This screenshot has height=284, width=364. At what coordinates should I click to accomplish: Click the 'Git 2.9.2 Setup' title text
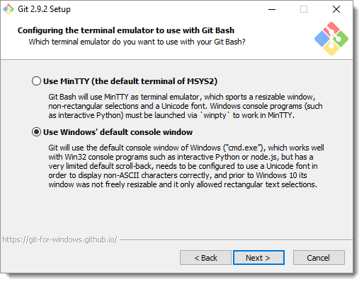(44, 9)
